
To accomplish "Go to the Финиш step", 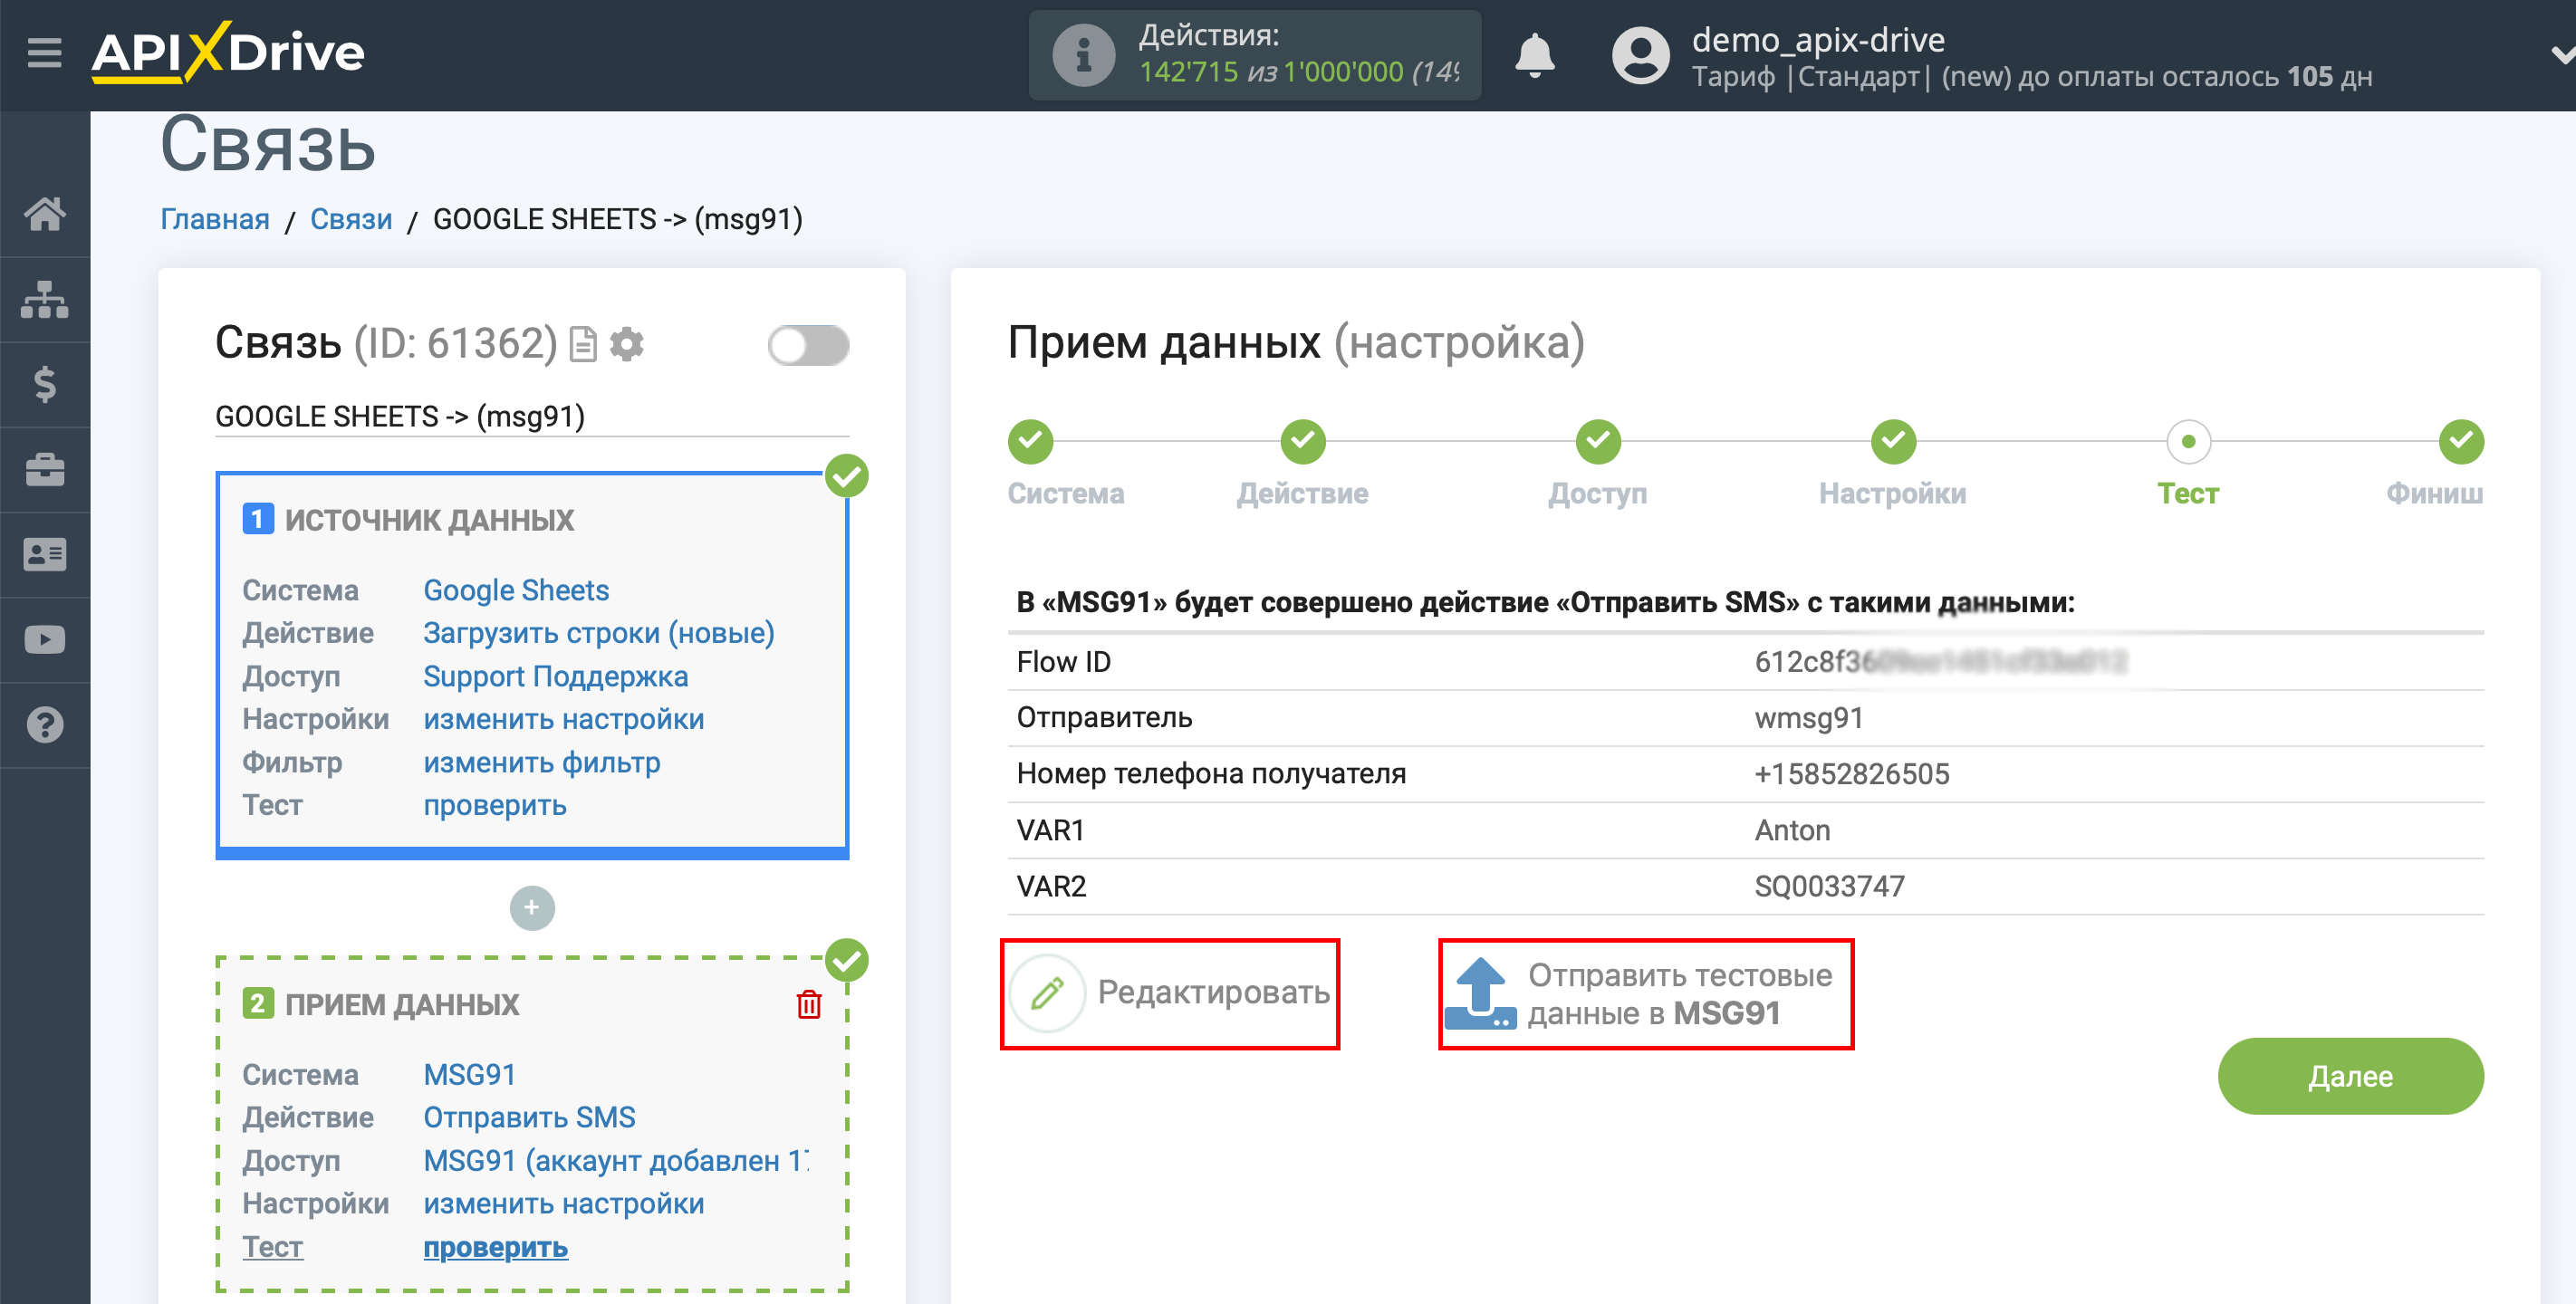I will click(x=2460, y=441).
